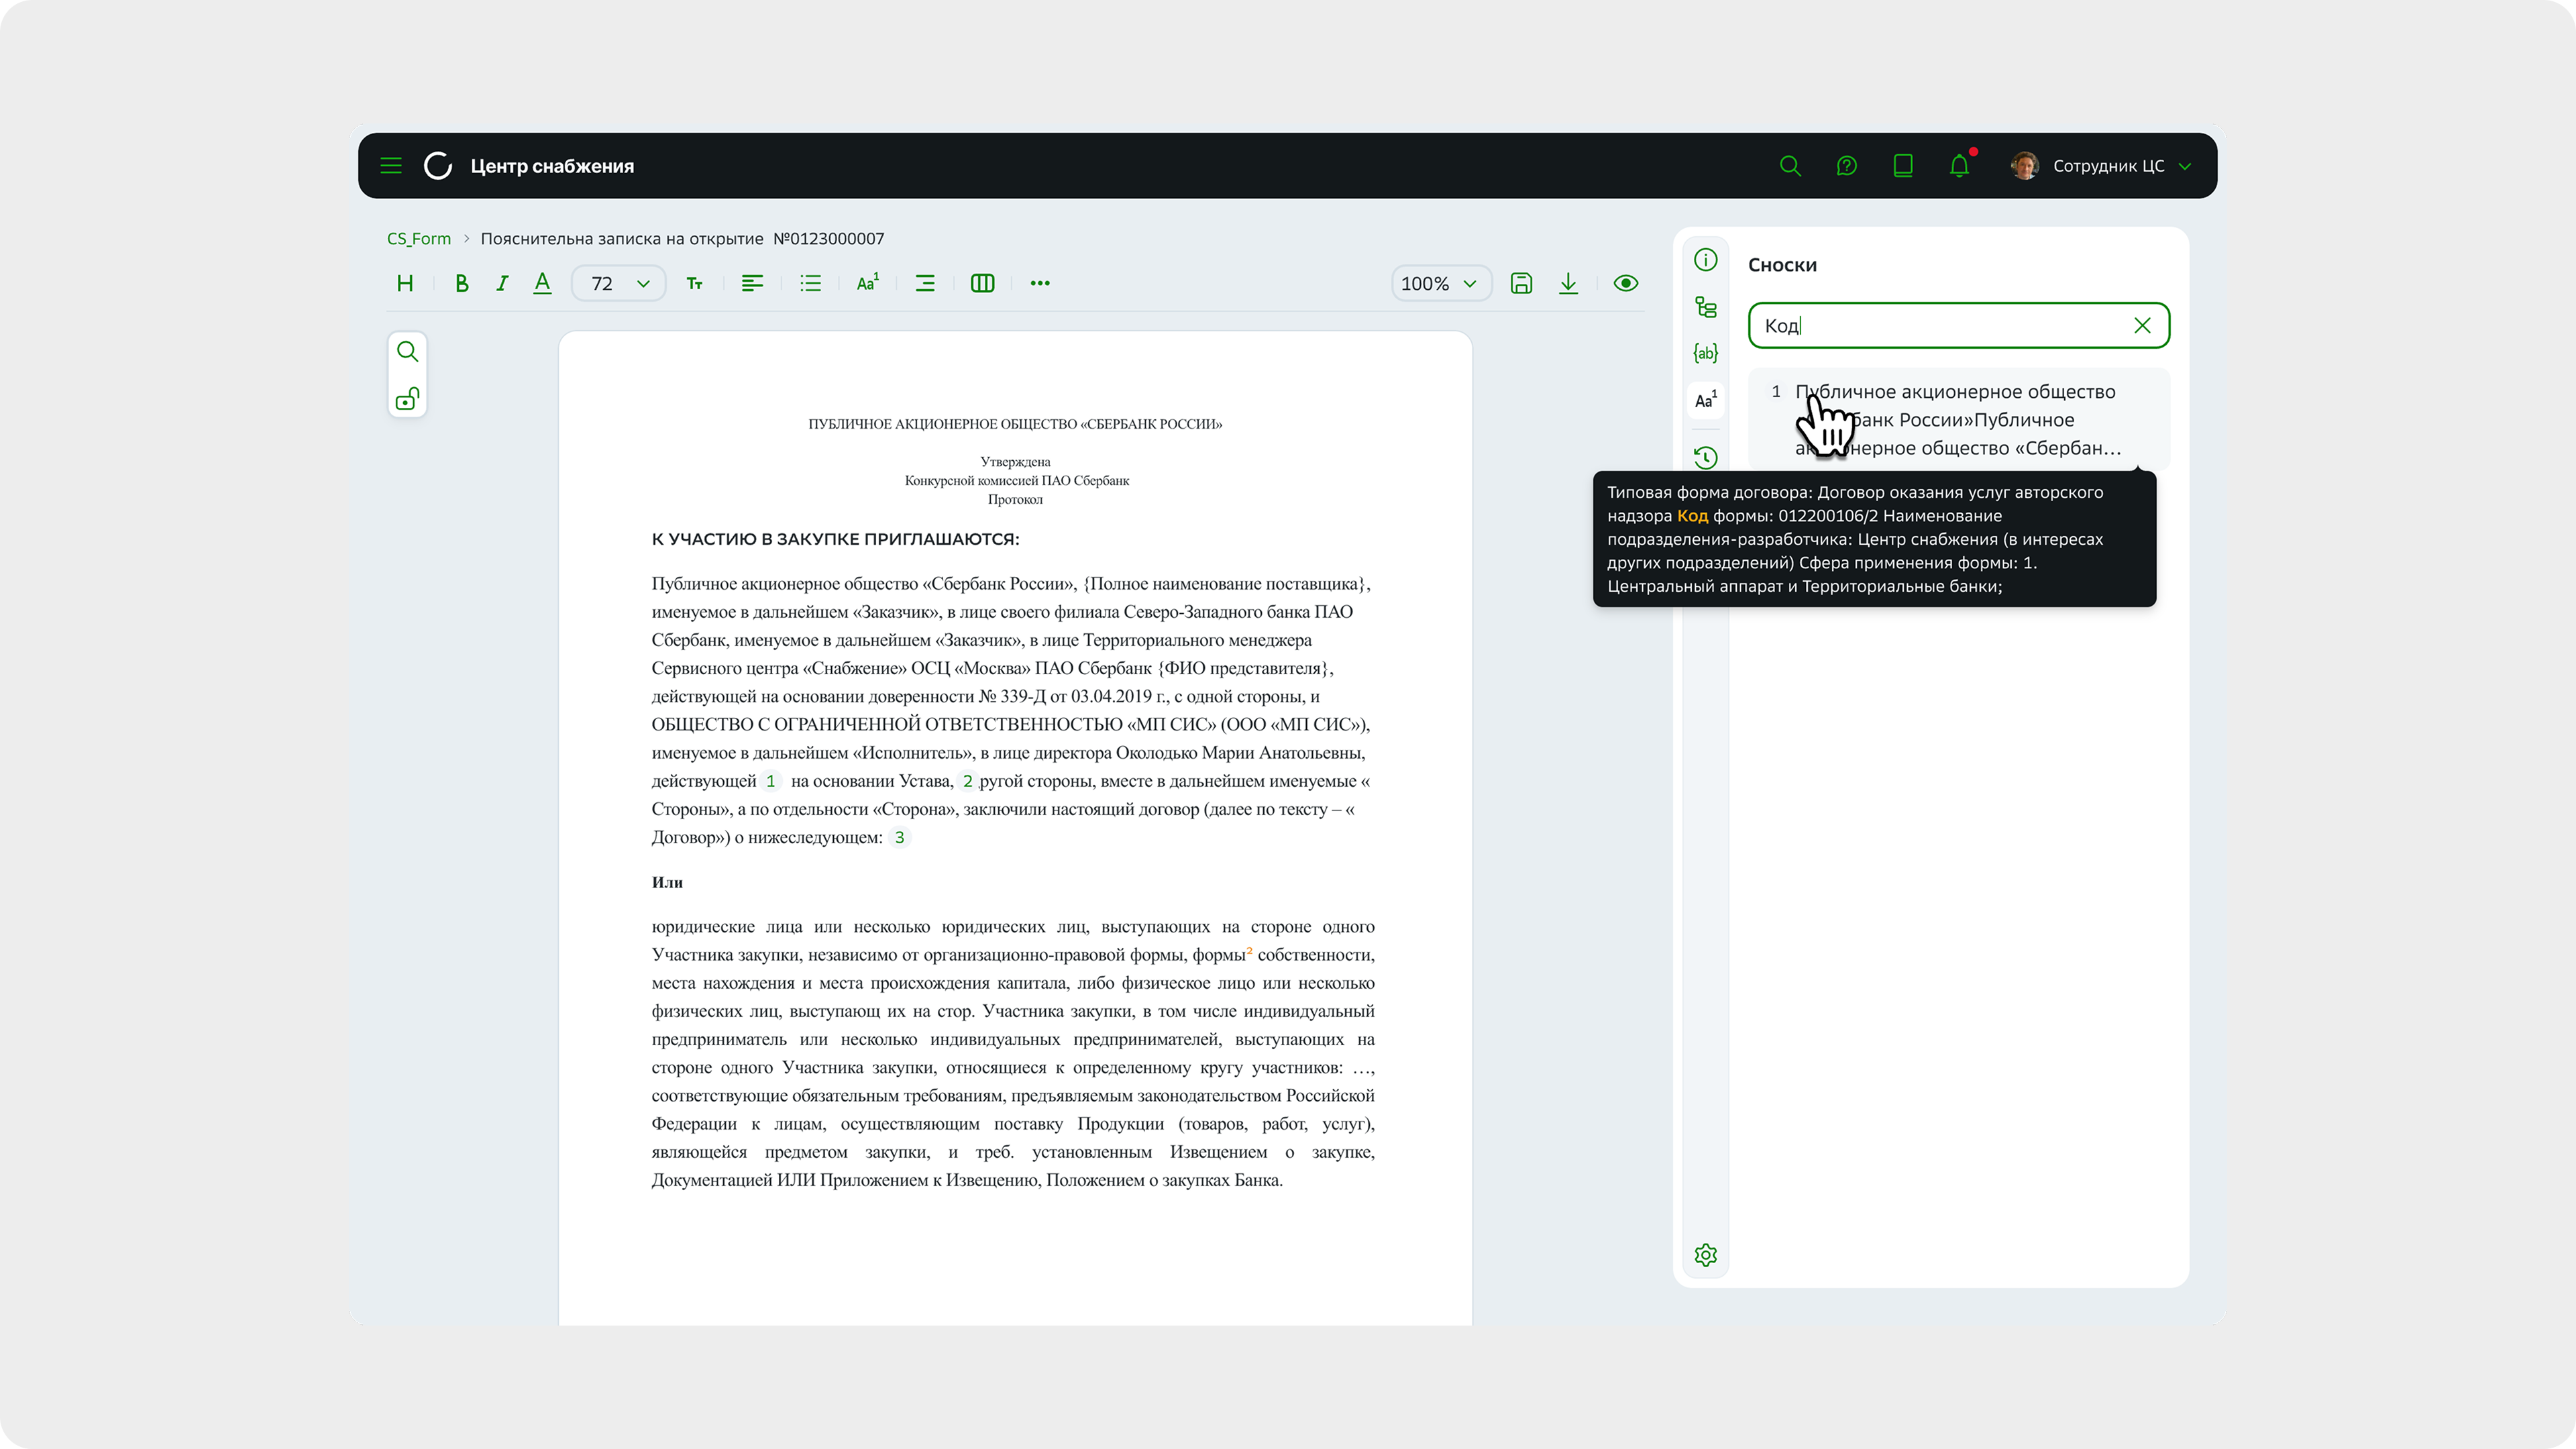The image size is (2576, 1449).
Task: Toggle preview mode eye icon
Action: pyautogui.click(x=1626, y=283)
